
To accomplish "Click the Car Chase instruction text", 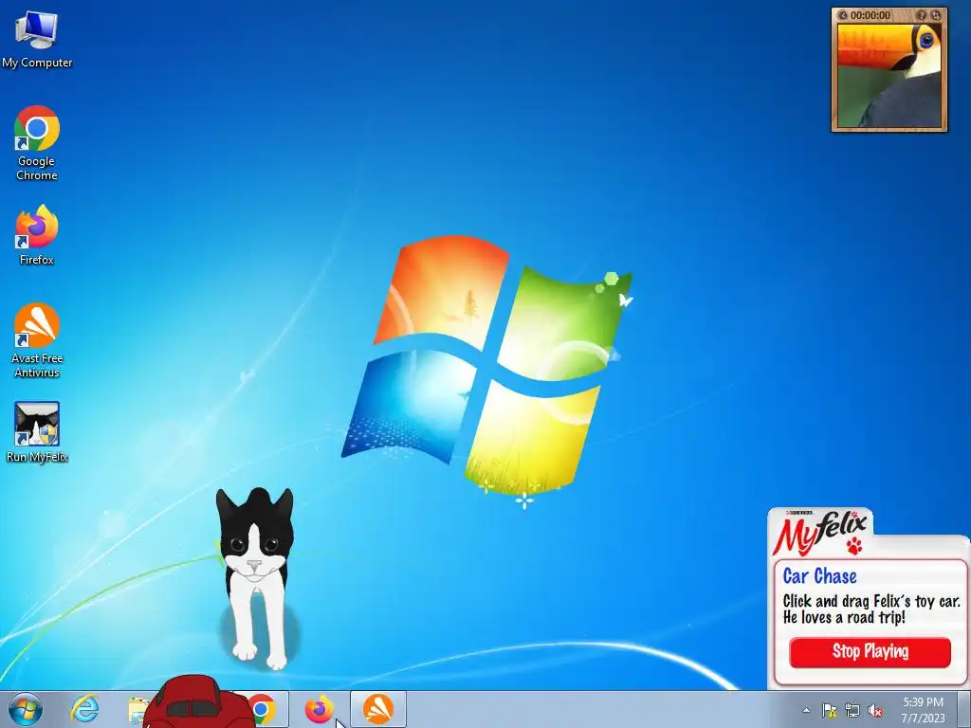I will (871, 610).
